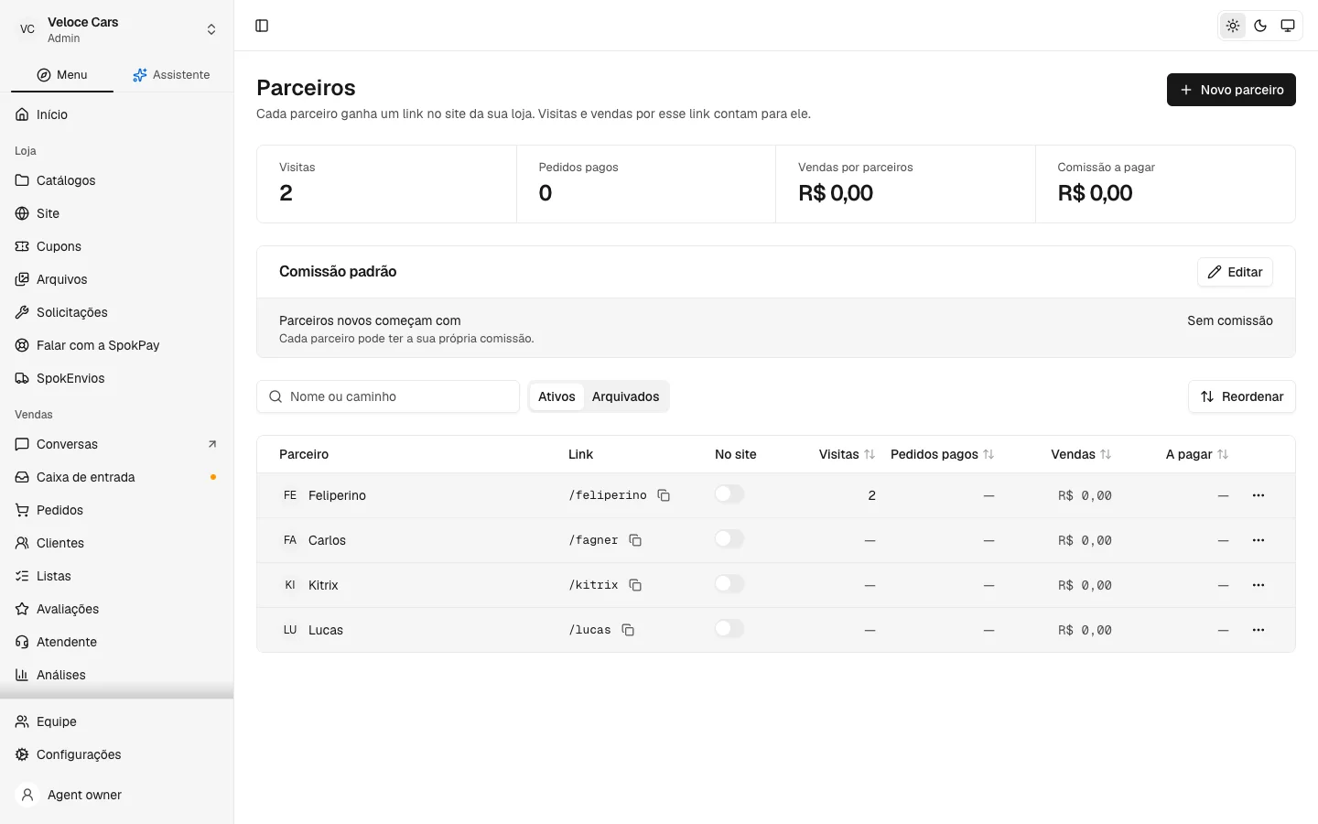Switch to the Assistente tab
Viewport: 1318px width, 824px height.
pos(171,75)
